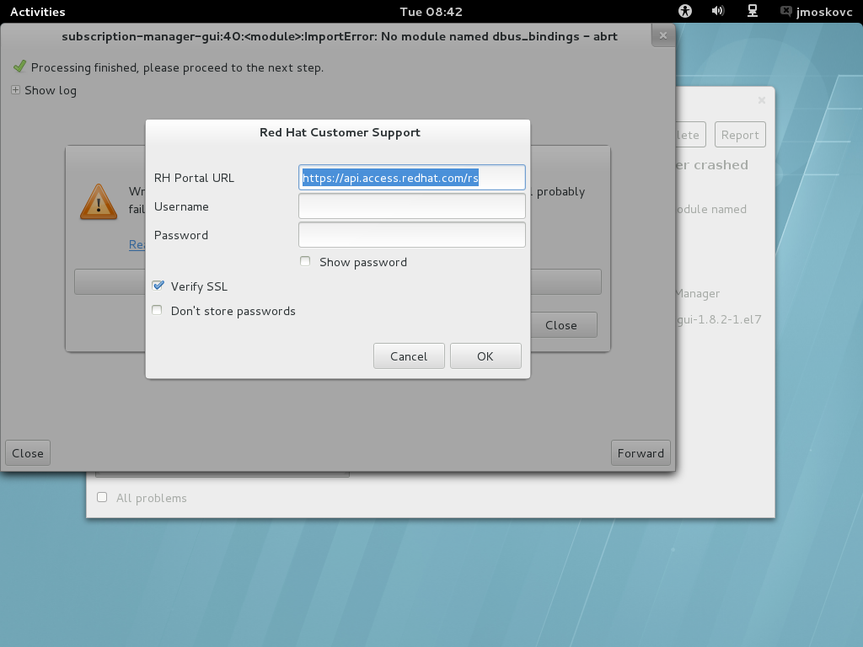Click the RH Portal URL label
The height and width of the screenshot is (647, 863).
pos(194,178)
